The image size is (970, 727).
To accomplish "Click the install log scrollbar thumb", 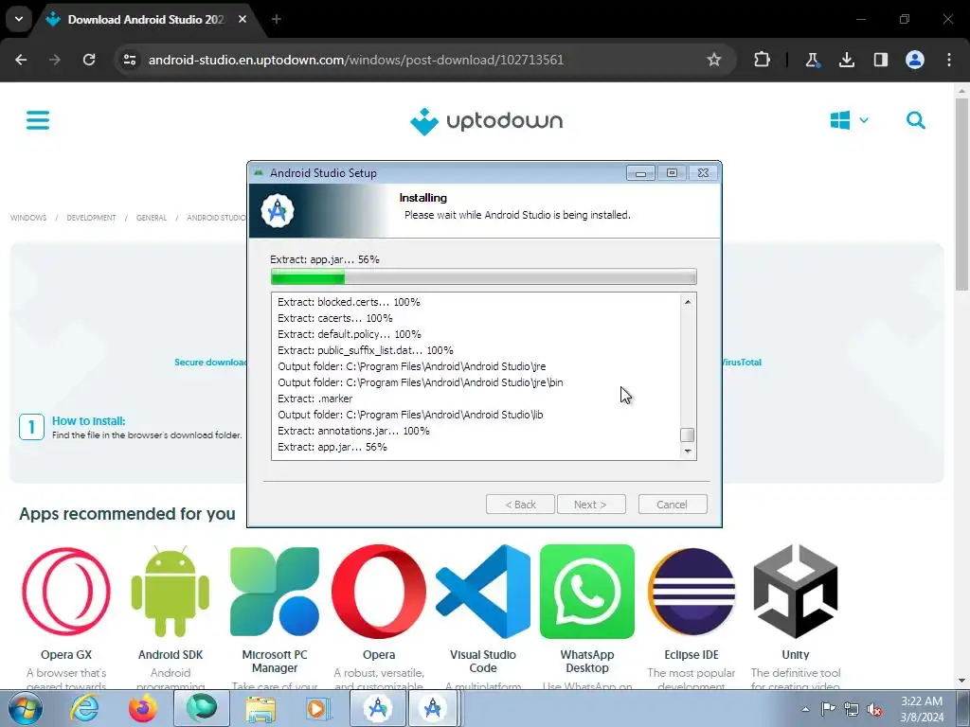I will [688, 434].
